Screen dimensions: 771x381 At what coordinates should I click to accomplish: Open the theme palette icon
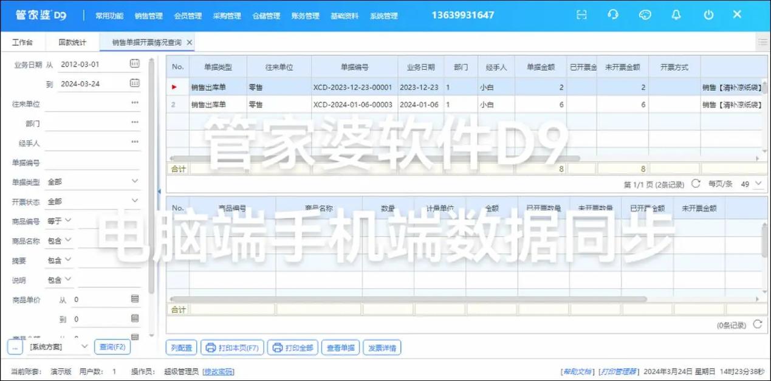pos(645,15)
